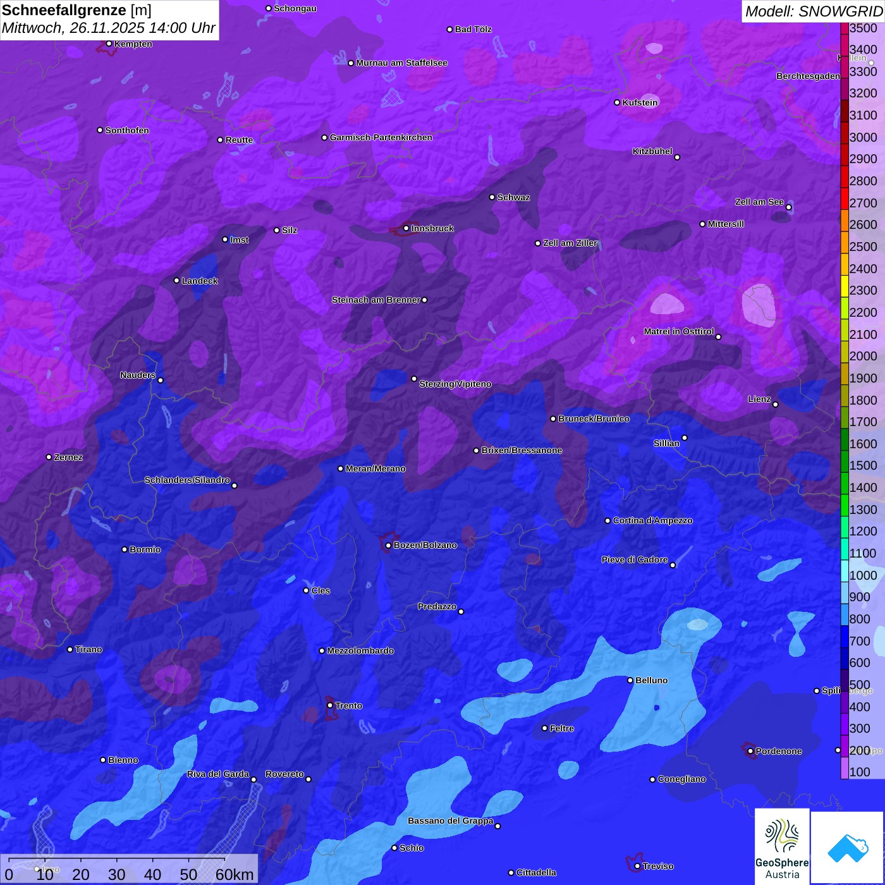The width and height of the screenshot is (885, 885).
Task: Click the Mittersill label
Action: point(726,224)
